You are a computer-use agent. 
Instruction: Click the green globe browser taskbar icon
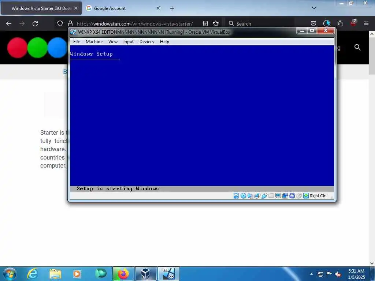point(100,274)
